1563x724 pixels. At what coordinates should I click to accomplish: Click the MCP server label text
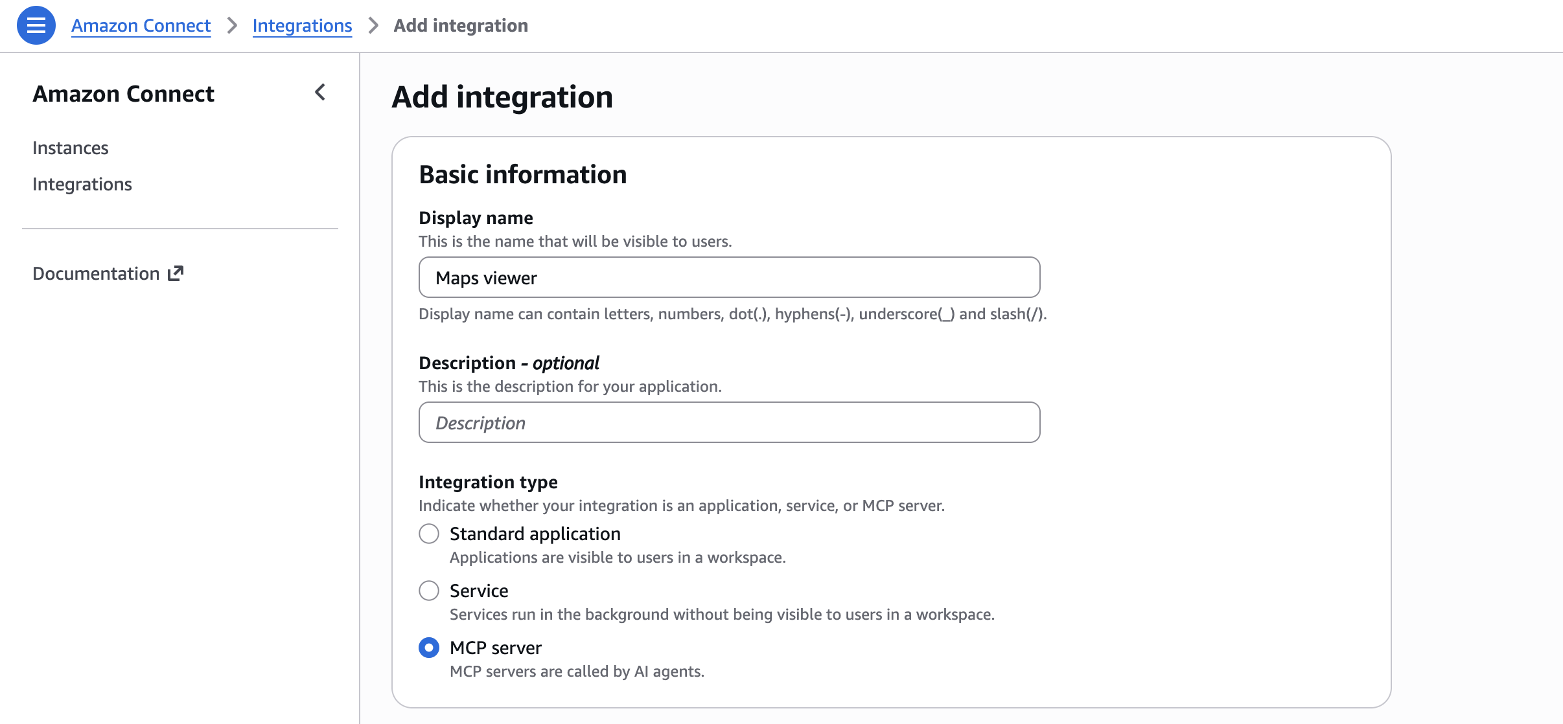point(495,647)
